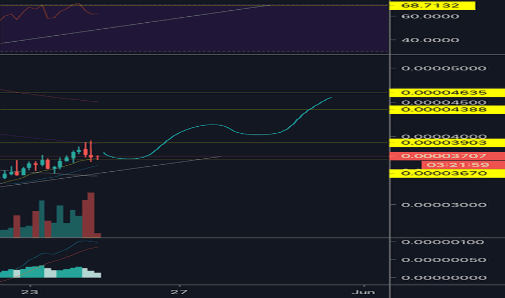
Task: Select the yellow 0.00004388 price label
Action: tap(447, 109)
